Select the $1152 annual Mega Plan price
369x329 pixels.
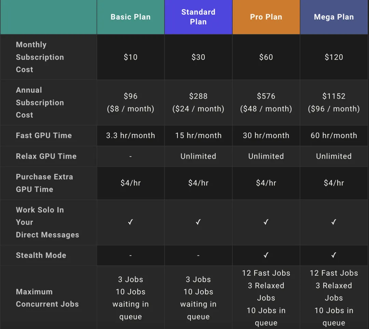pyautogui.click(x=334, y=96)
